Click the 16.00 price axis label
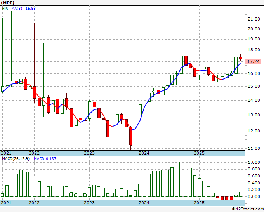This screenshot has height=212, width=264. tap(254, 74)
